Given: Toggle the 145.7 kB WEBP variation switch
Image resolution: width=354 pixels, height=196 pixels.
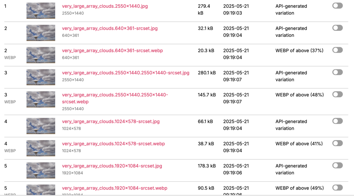Looking at the screenshot, I should pos(337,94).
